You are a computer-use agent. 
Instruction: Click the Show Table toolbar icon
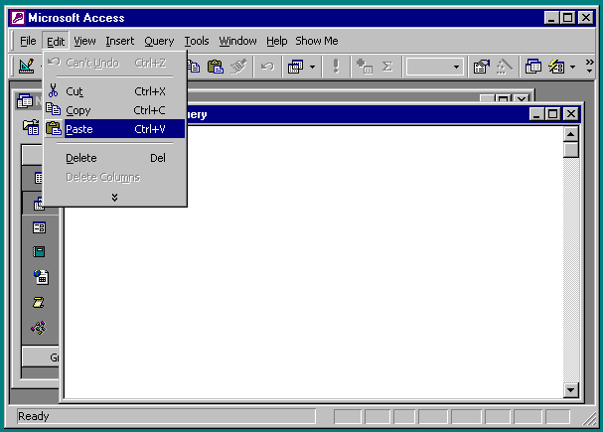(x=364, y=67)
